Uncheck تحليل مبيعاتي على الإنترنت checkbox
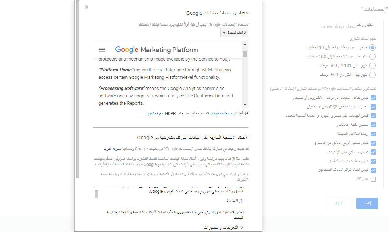 [x=373, y=152]
